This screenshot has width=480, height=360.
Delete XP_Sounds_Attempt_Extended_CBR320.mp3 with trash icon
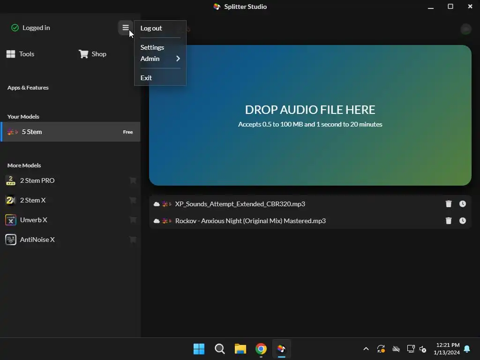pyautogui.click(x=449, y=204)
